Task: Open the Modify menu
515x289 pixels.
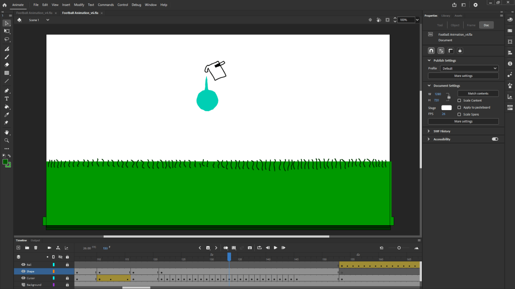Action: (x=79, y=5)
